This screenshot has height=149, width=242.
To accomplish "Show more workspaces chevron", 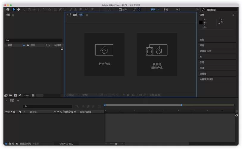I will 197,10.
